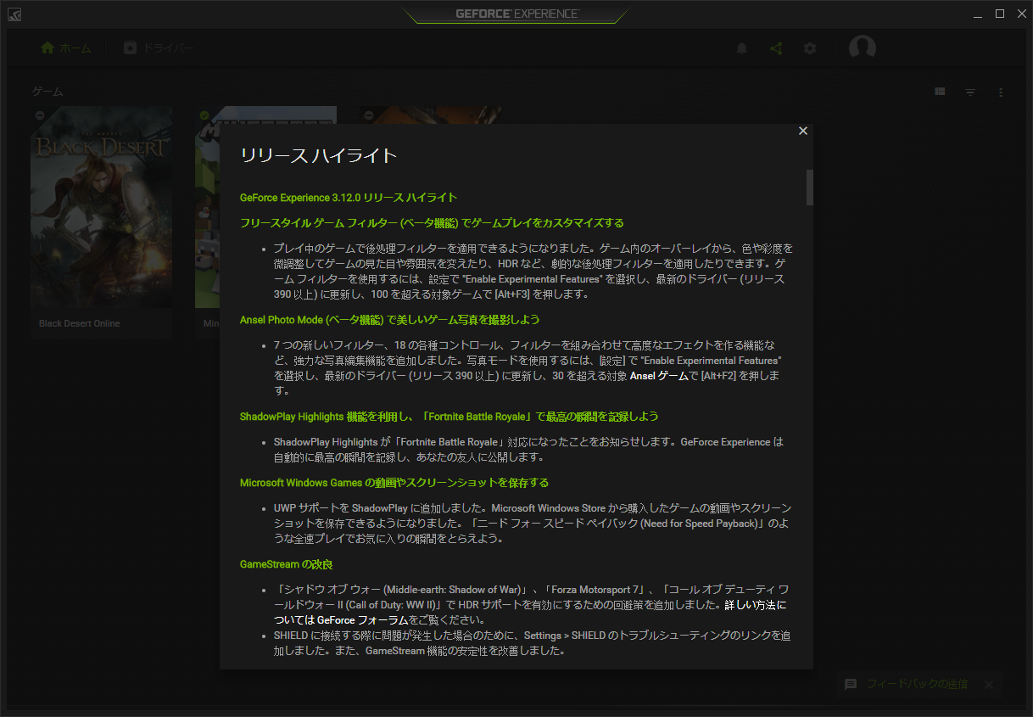The height and width of the screenshot is (717, 1033).
Task: Click the ゲーム section label
Action: pos(47,92)
